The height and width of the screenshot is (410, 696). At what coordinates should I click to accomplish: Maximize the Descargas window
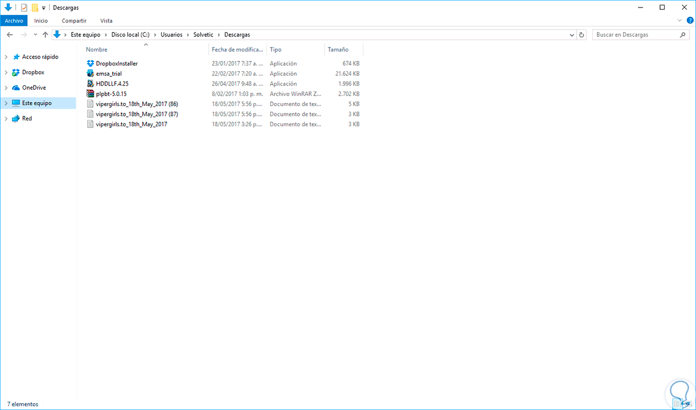pyautogui.click(x=662, y=8)
